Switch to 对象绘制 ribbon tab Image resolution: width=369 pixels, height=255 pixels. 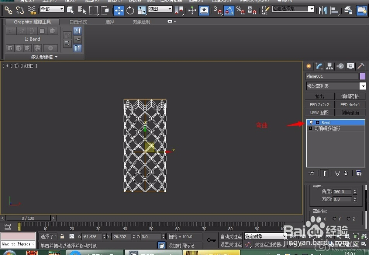(141, 22)
